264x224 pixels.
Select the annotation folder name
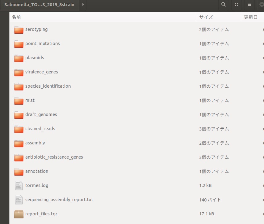click(37, 171)
